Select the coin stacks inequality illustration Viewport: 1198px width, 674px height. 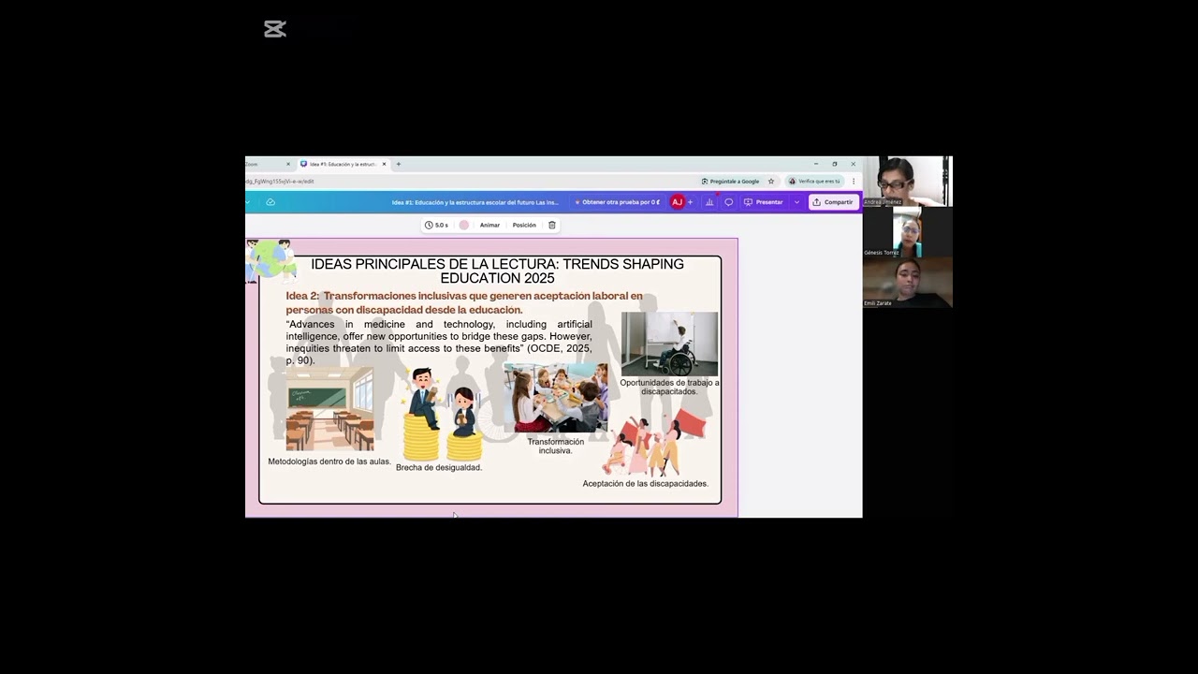pyautogui.click(x=441, y=415)
